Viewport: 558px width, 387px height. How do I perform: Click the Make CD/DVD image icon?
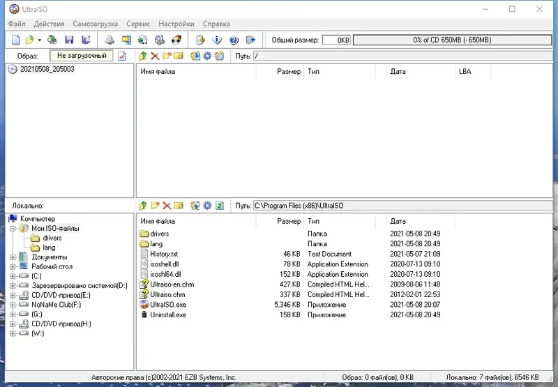click(x=110, y=40)
